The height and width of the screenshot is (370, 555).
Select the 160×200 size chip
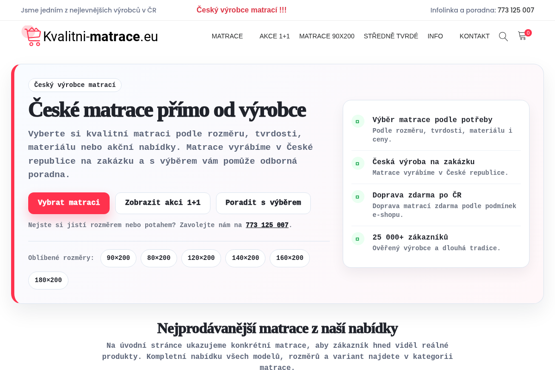click(290, 258)
